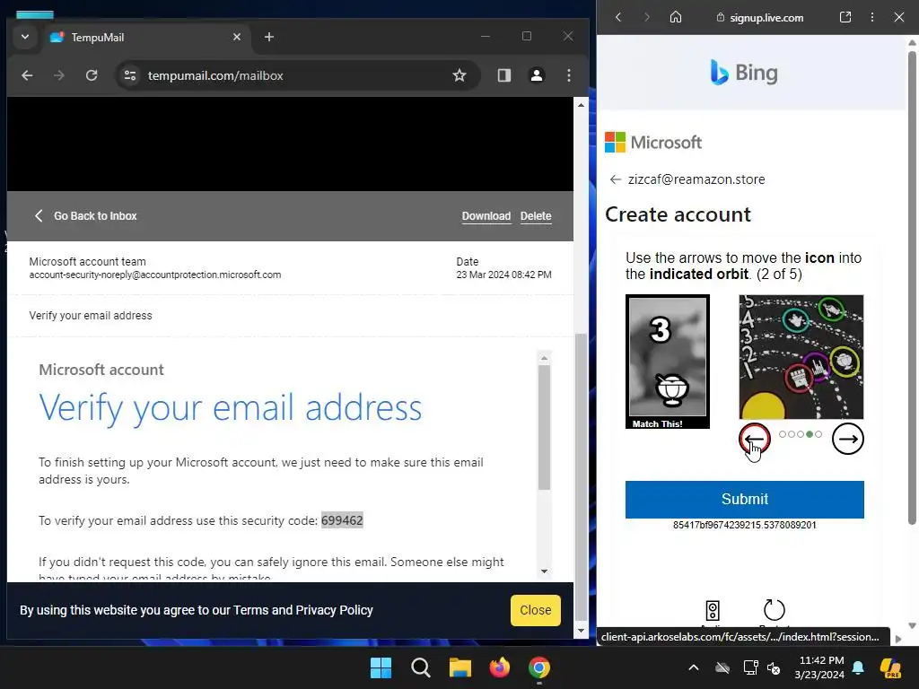The height and width of the screenshot is (689, 919).
Task: Bookmark this page with star icon
Action: [459, 75]
